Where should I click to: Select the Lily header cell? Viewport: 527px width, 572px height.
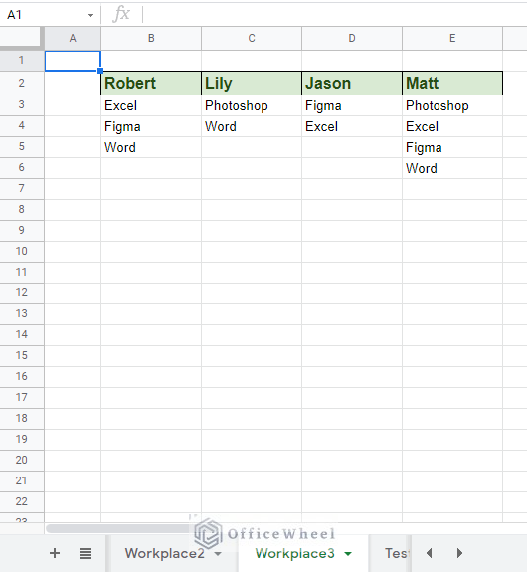click(252, 84)
